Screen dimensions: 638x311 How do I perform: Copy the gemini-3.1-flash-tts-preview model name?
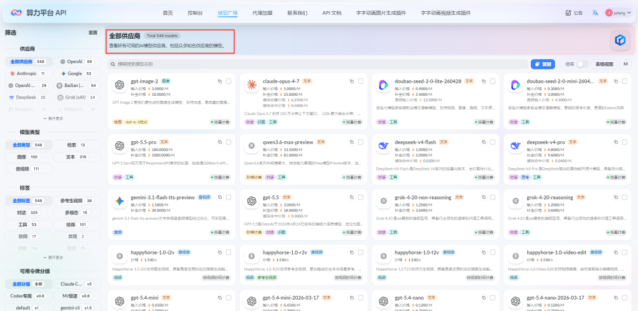(x=220, y=197)
